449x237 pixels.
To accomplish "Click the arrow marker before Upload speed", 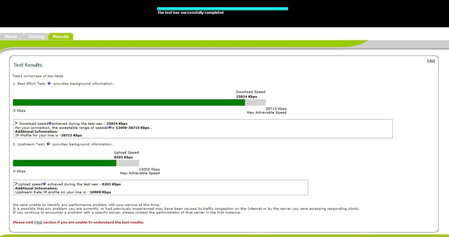I will 16,184.
